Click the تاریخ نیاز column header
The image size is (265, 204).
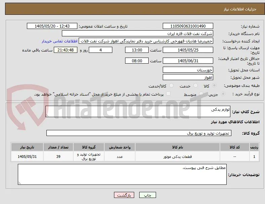tap(27, 147)
